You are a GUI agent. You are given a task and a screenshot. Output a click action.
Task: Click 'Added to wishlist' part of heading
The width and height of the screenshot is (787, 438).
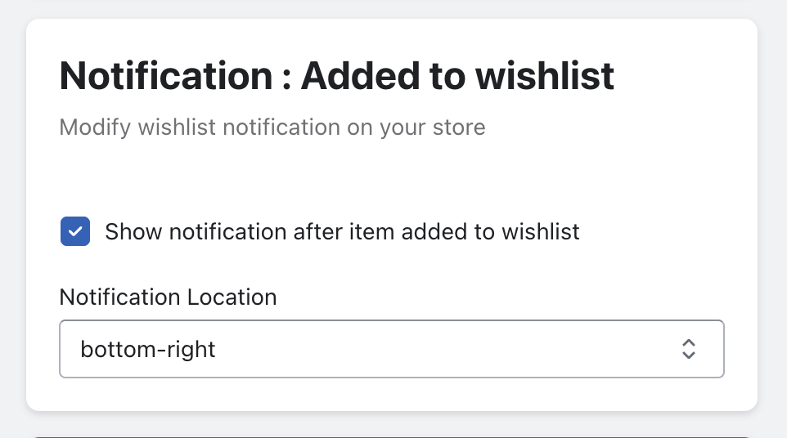pyautogui.click(x=457, y=77)
